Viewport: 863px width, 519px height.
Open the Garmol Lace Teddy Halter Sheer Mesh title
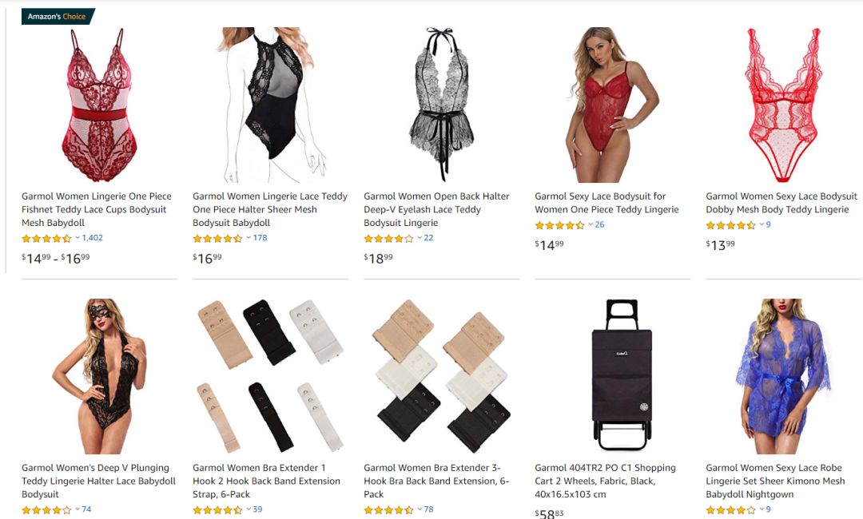point(270,209)
